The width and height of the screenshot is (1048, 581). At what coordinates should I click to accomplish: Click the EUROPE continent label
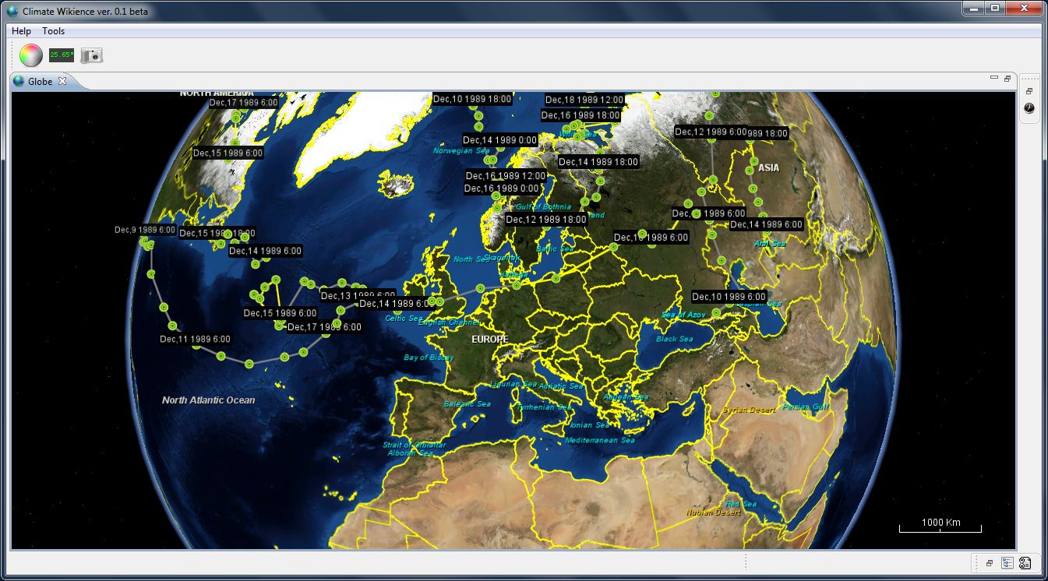pyautogui.click(x=490, y=340)
